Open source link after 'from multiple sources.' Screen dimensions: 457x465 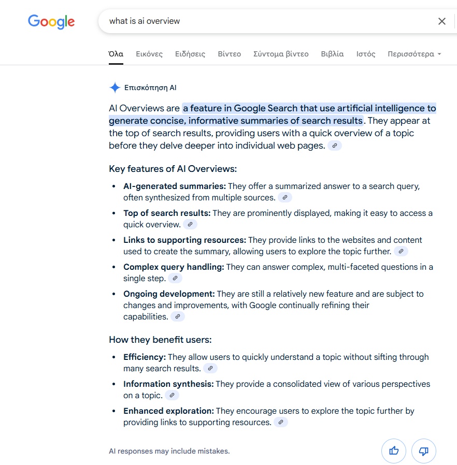pos(285,197)
